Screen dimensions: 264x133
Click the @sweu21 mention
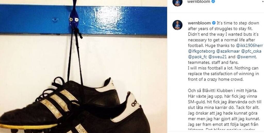click(217, 57)
